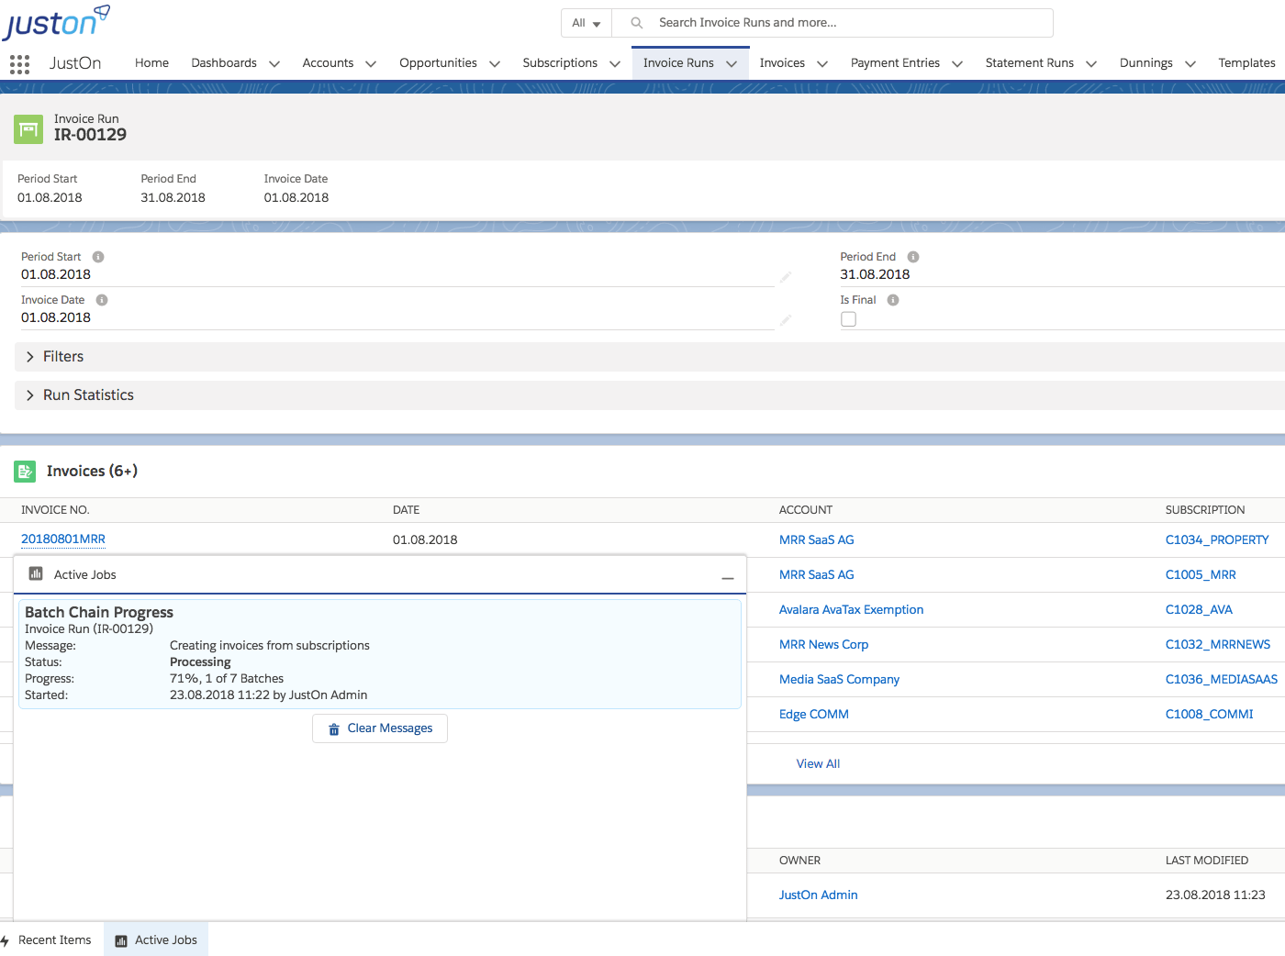The width and height of the screenshot is (1285, 956).
Task: Click Is Final info icon
Action: coord(893,300)
